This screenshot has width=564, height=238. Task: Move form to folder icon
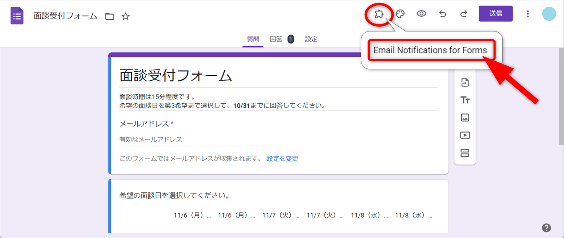110,16
